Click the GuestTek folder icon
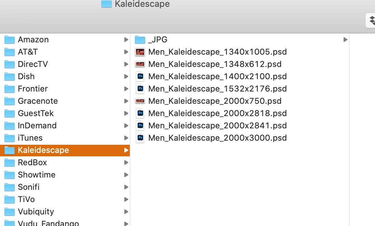This screenshot has height=226, width=375. click(x=10, y=113)
